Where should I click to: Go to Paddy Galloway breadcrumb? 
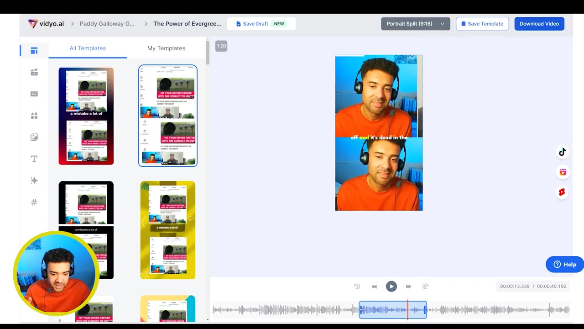(x=107, y=24)
